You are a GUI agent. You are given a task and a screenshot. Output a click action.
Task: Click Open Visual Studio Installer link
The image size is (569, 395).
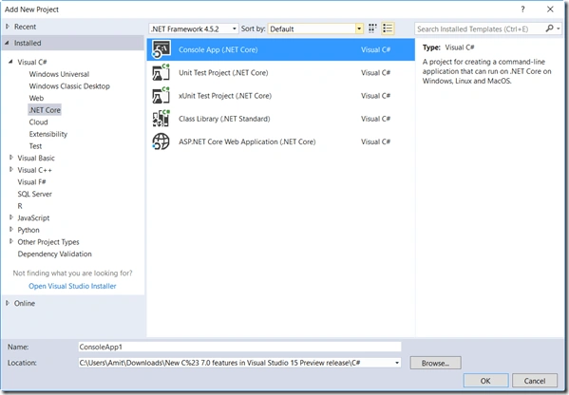pyautogui.click(x=72, y=286)
